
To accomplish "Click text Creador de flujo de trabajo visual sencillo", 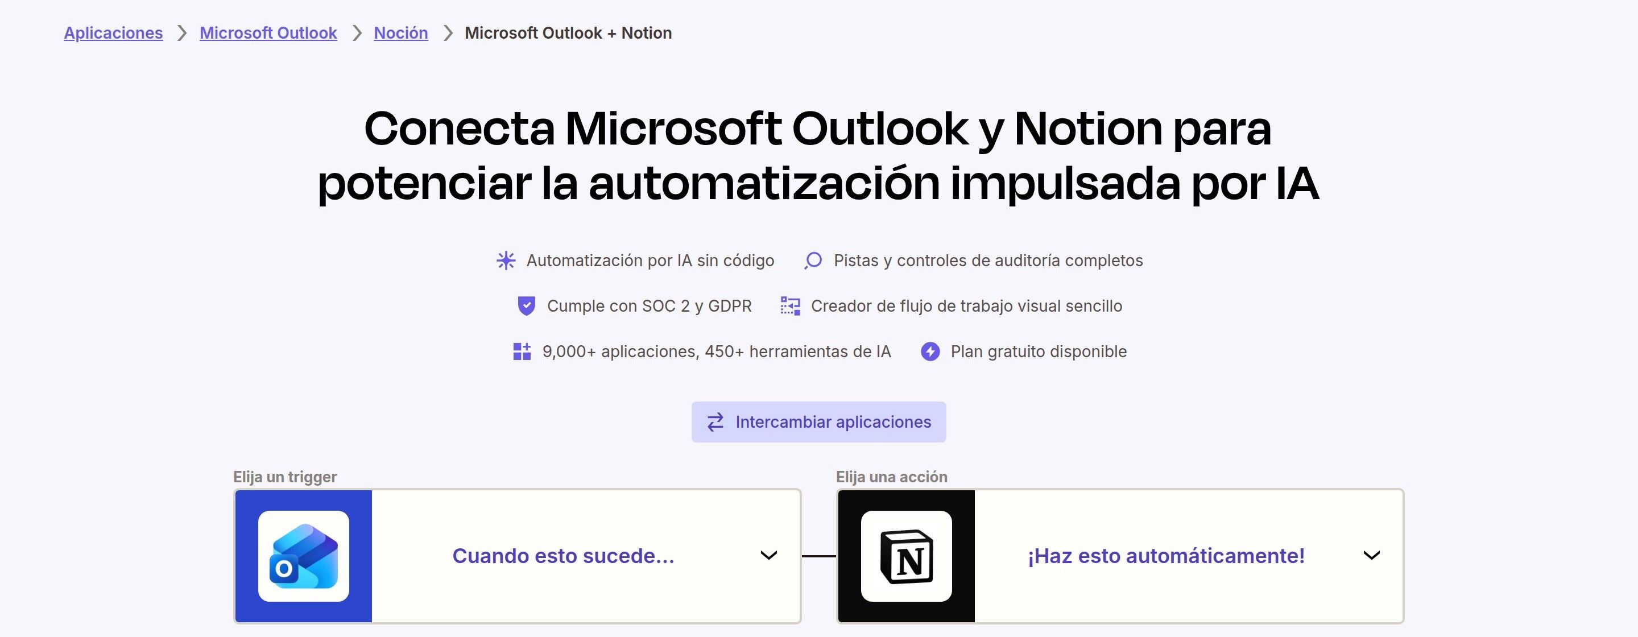I will point(966,307).
